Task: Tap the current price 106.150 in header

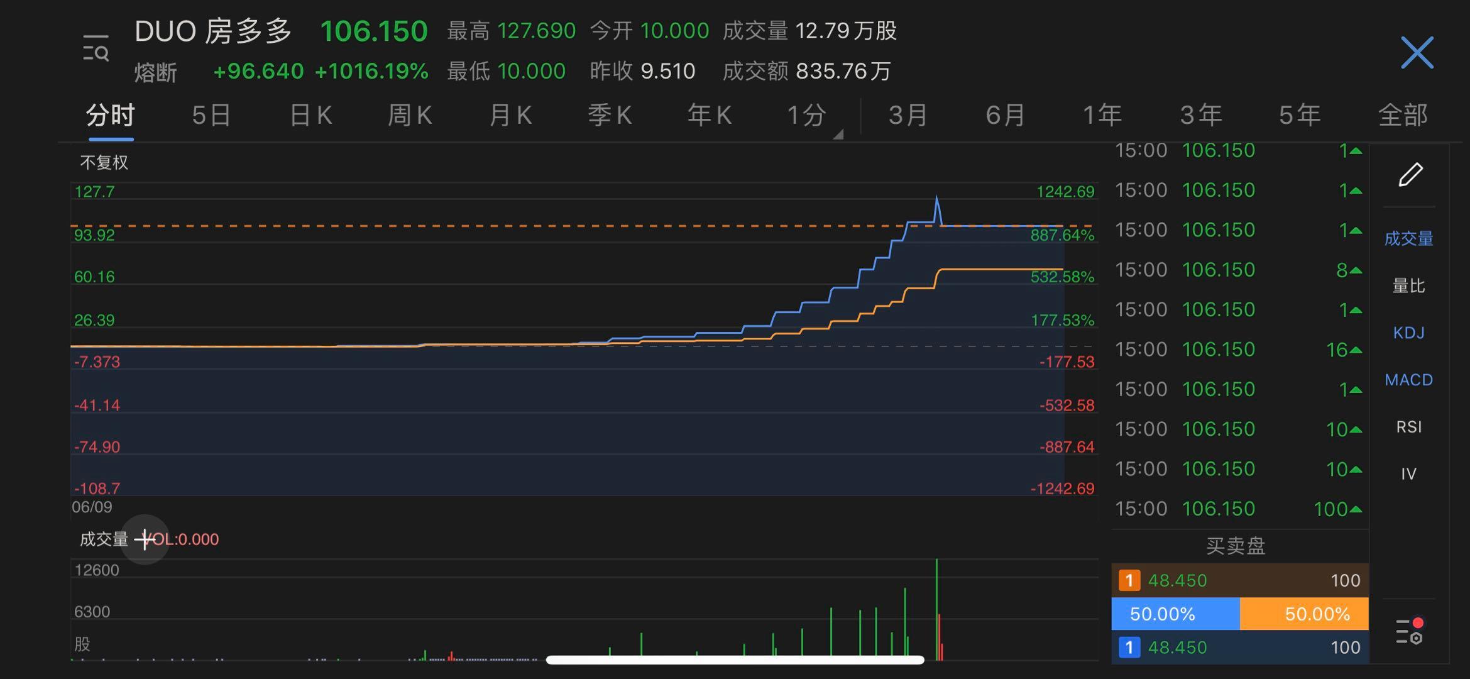Action: (374, 31)
